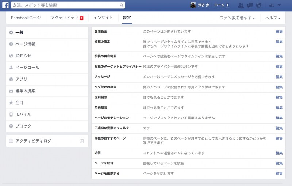Open the ページ情報 settings section
Screen dimensions: 292x186
pyautogui.click(x=47, y=44)
